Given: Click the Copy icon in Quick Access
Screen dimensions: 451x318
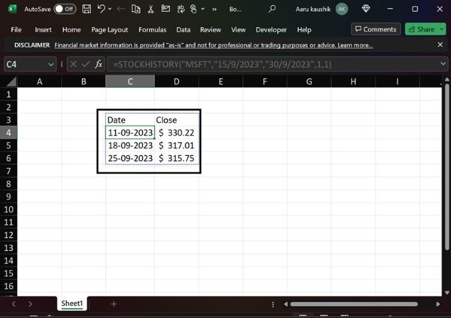Looking at the screenshot, I should 136,9.
